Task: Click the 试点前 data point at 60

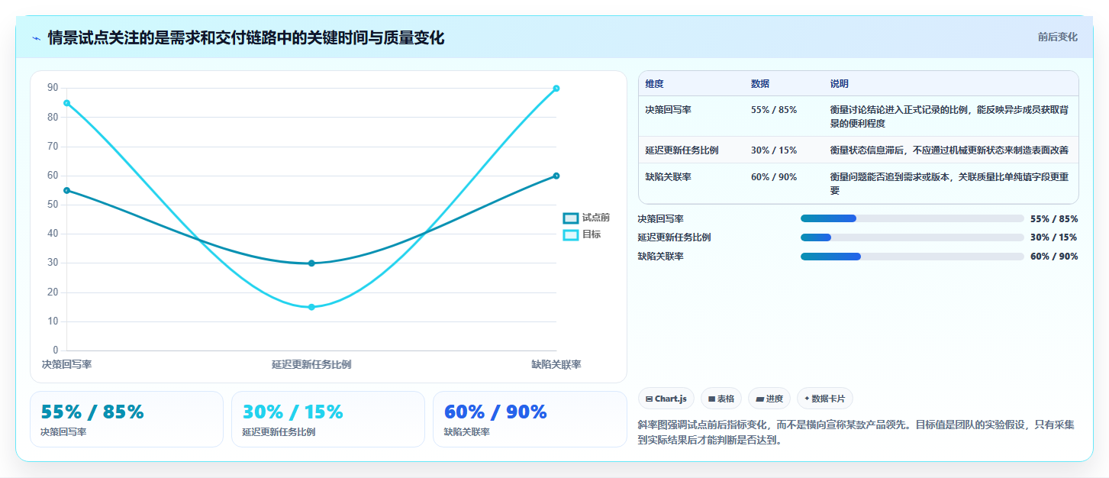Action: (x=556, y=176)
